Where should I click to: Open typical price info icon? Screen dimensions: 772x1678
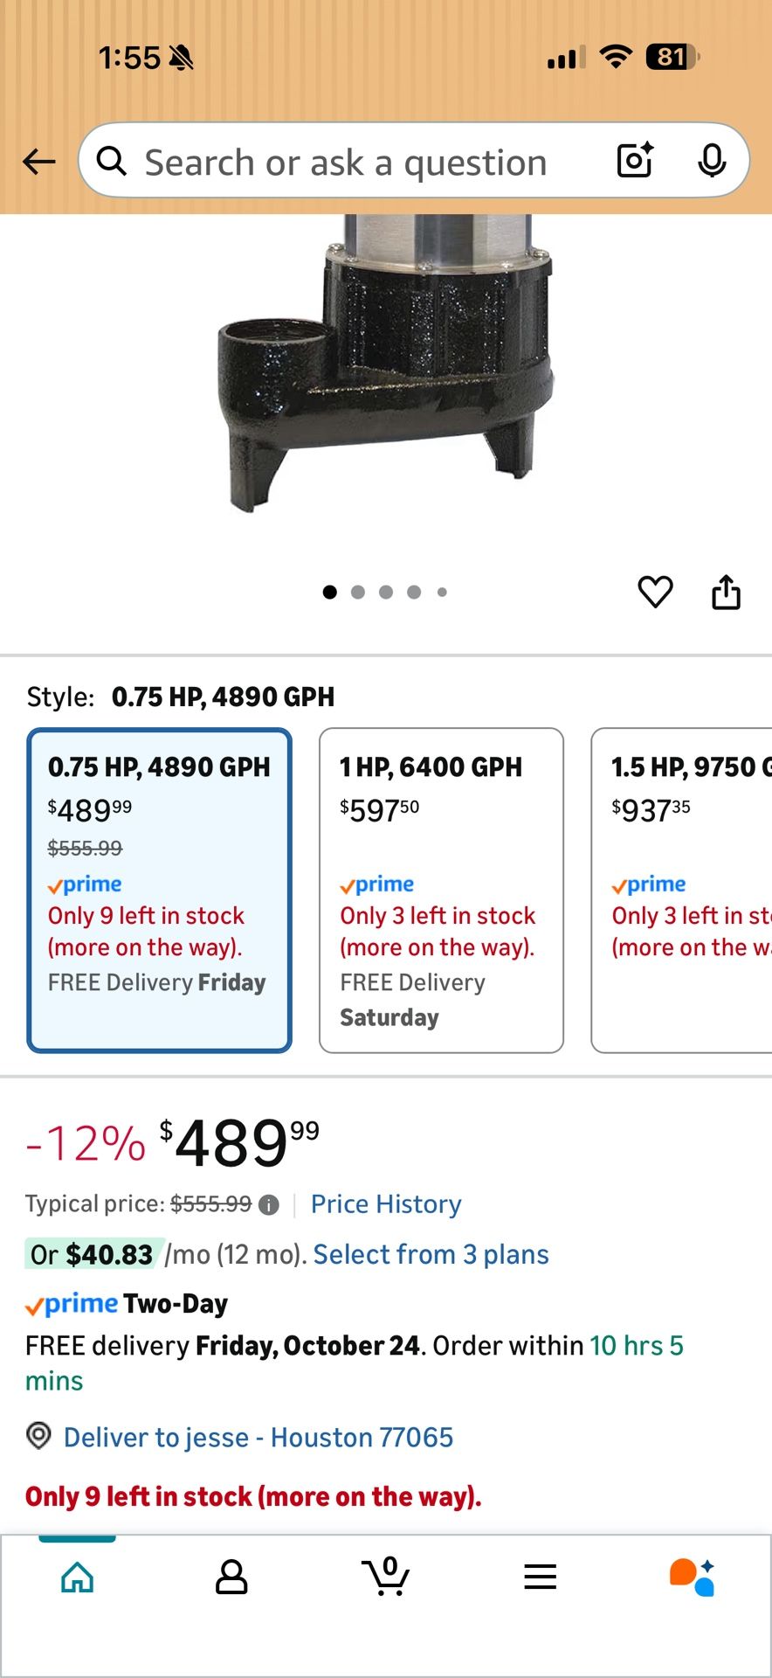(269, 1205)
